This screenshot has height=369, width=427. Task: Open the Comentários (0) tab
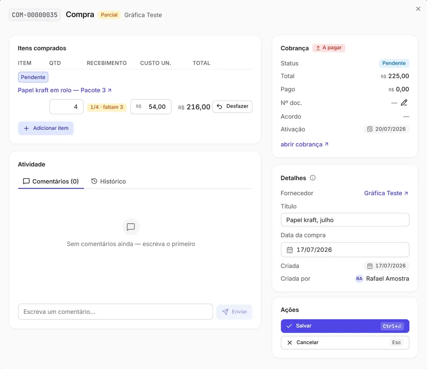(51, 181)
